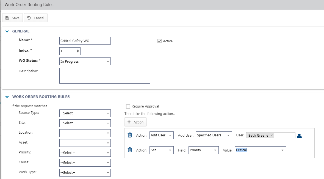Collapse the WORK ORDER ROUTING RULES section
Image resolution: width=324 pixels, height=179 pixels.
tap(7, 97)
